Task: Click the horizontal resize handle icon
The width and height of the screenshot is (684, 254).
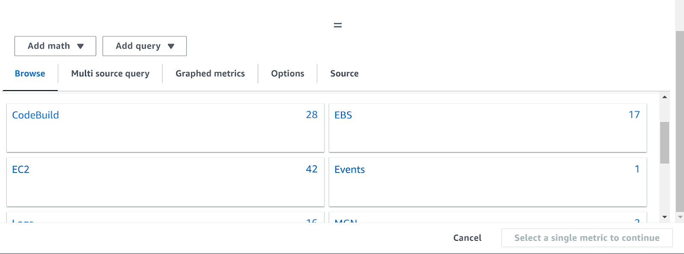Action: click(338, 25)
